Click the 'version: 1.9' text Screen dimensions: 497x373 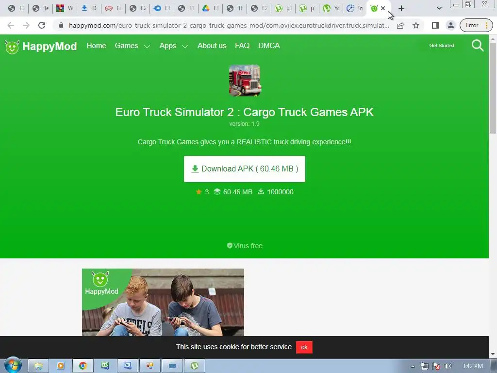pos(245,124)
